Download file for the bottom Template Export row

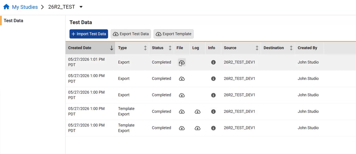point(182,128)
